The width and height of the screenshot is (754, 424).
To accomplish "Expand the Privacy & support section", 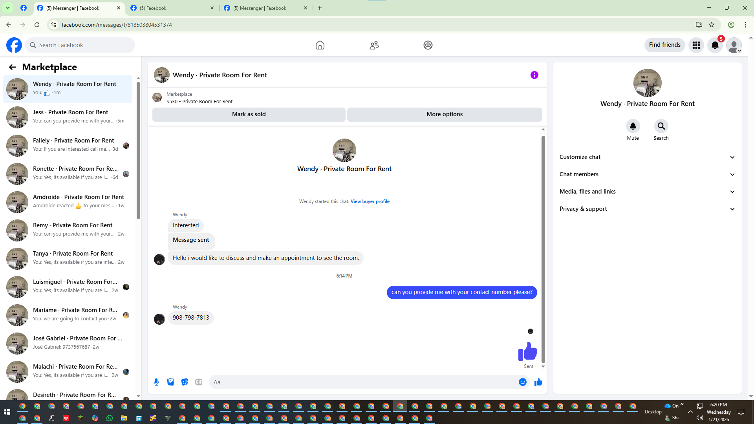I will 647,209.
